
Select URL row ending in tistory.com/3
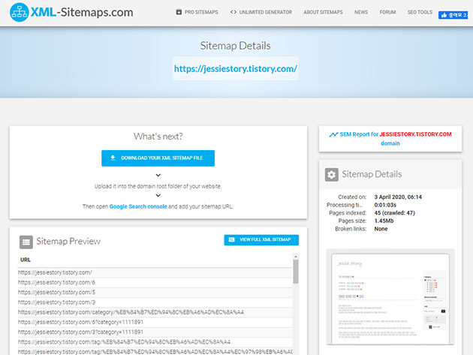pyautogui.click(x=155, y=302)
